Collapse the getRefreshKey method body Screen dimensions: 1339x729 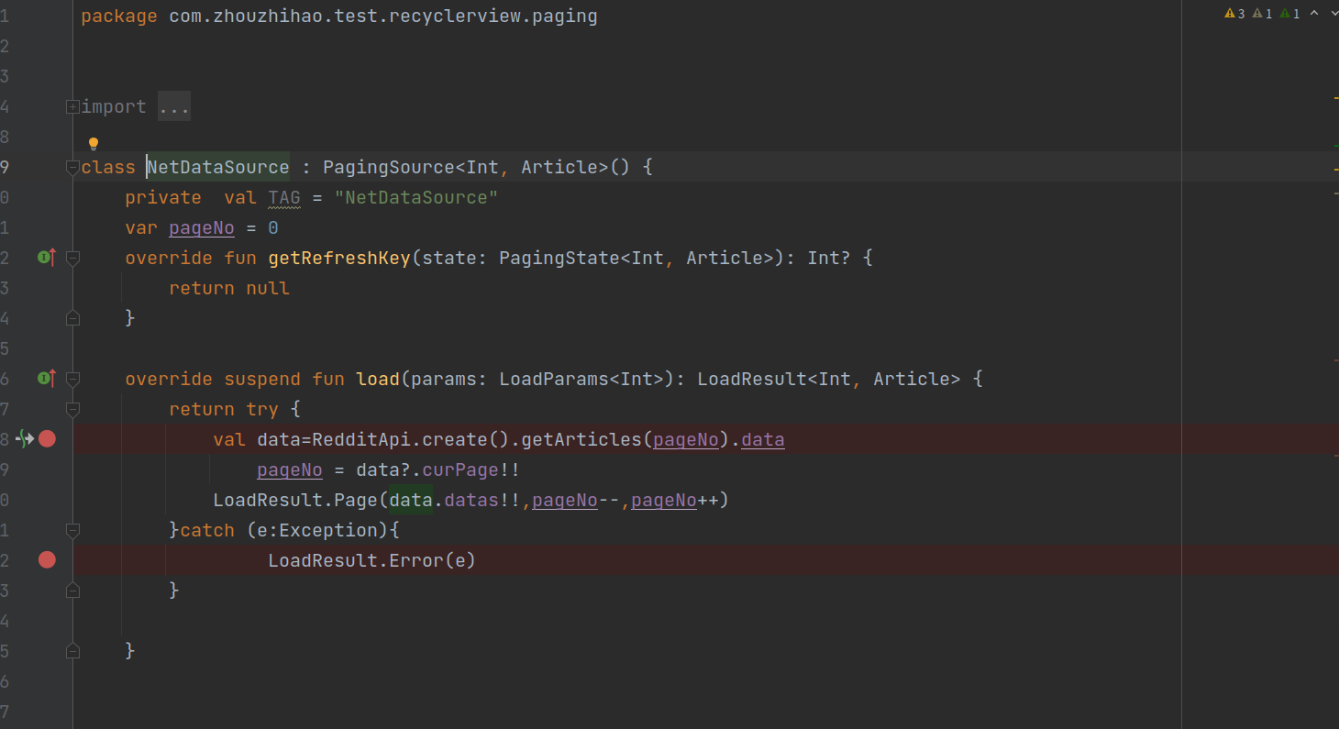tap(72, 258)
